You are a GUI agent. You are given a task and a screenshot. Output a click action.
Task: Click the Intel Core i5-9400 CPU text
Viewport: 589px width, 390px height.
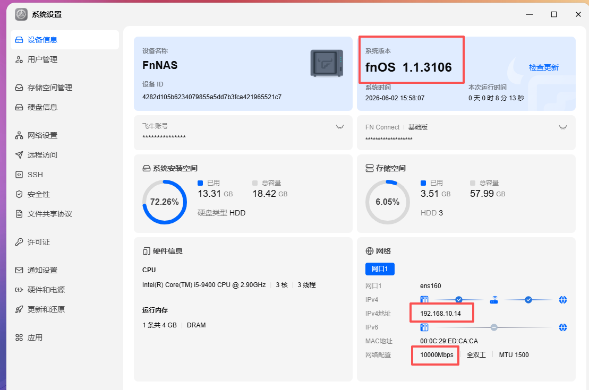(x=204, y=285)
